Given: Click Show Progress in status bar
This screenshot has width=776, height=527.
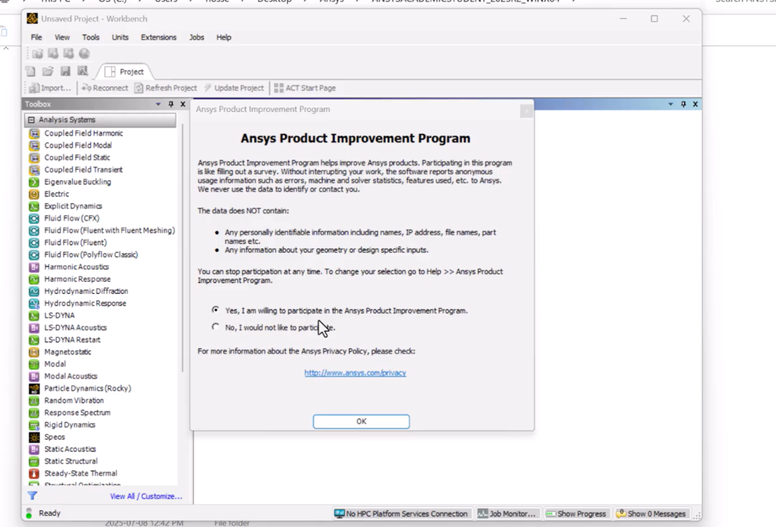Looking at the screenshot, I should (576, 513).
